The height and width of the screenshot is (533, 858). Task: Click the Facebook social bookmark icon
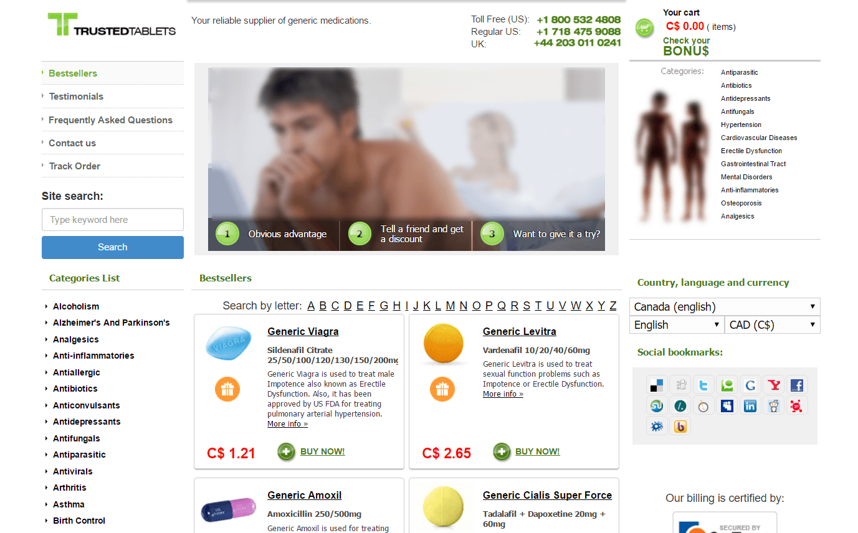[796, 385]
